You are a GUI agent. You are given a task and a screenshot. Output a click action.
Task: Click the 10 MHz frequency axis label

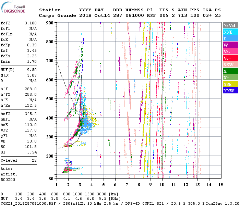coord(162,185)
